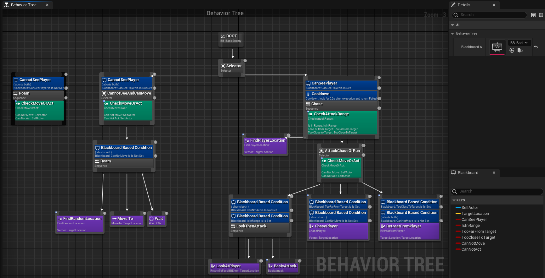Activate the Blackboard panel tab

coord(468,173)
